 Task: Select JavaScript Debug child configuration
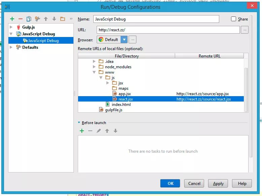pos(41,41)
